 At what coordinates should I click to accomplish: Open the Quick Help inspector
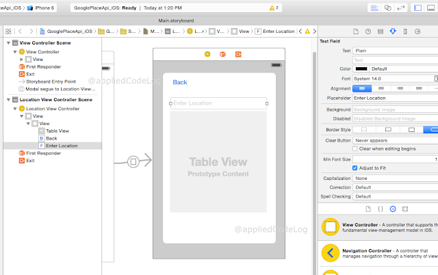point(368,31)
